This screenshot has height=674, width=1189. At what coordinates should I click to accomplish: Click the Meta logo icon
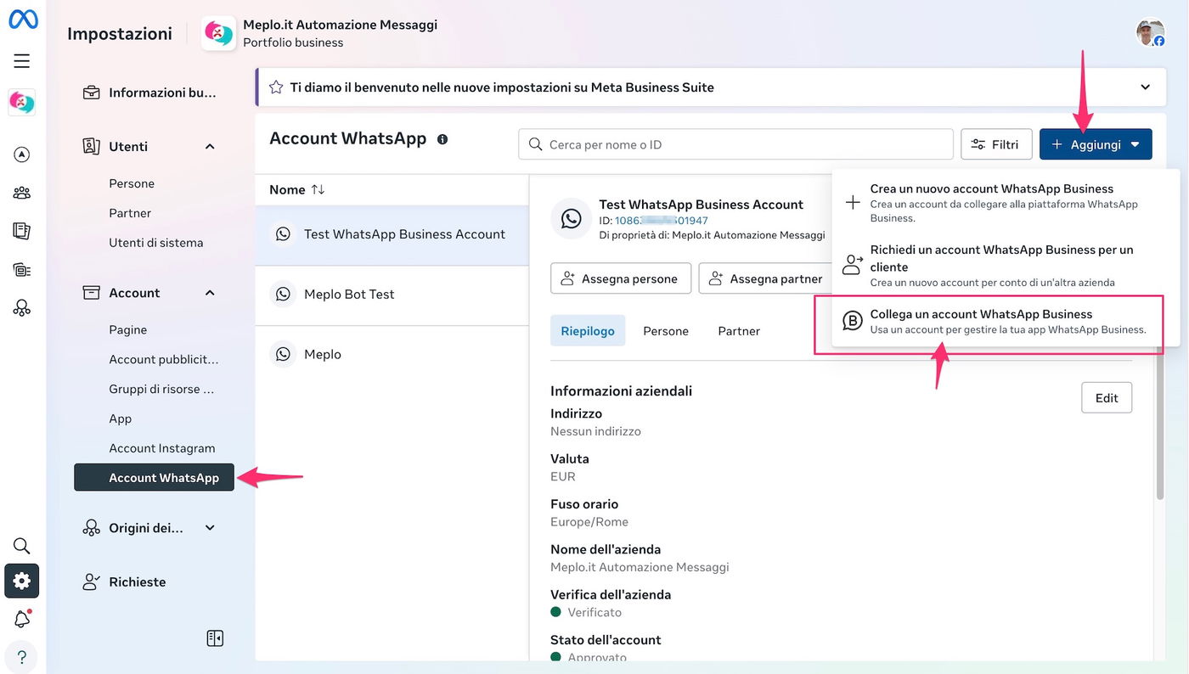(23, 20)
